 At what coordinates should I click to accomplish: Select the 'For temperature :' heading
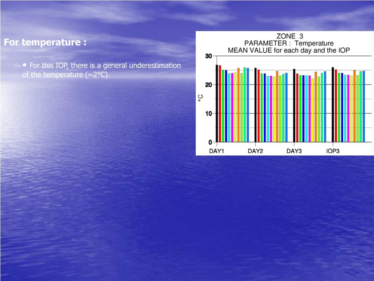(x=45, y=42)
